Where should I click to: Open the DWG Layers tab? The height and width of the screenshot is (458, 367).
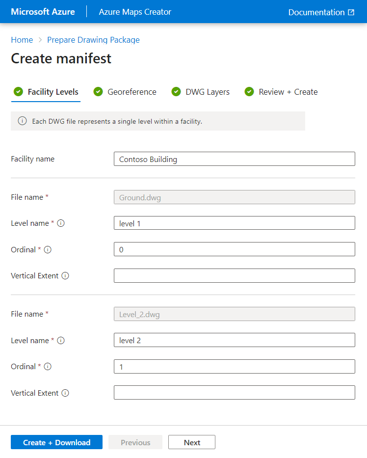207,92
